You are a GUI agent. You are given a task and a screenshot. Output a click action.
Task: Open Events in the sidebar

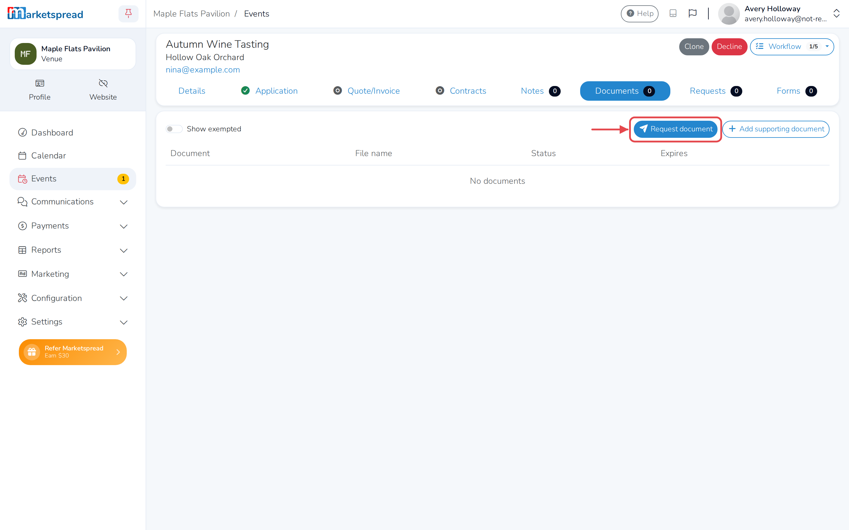pos(73,179)
